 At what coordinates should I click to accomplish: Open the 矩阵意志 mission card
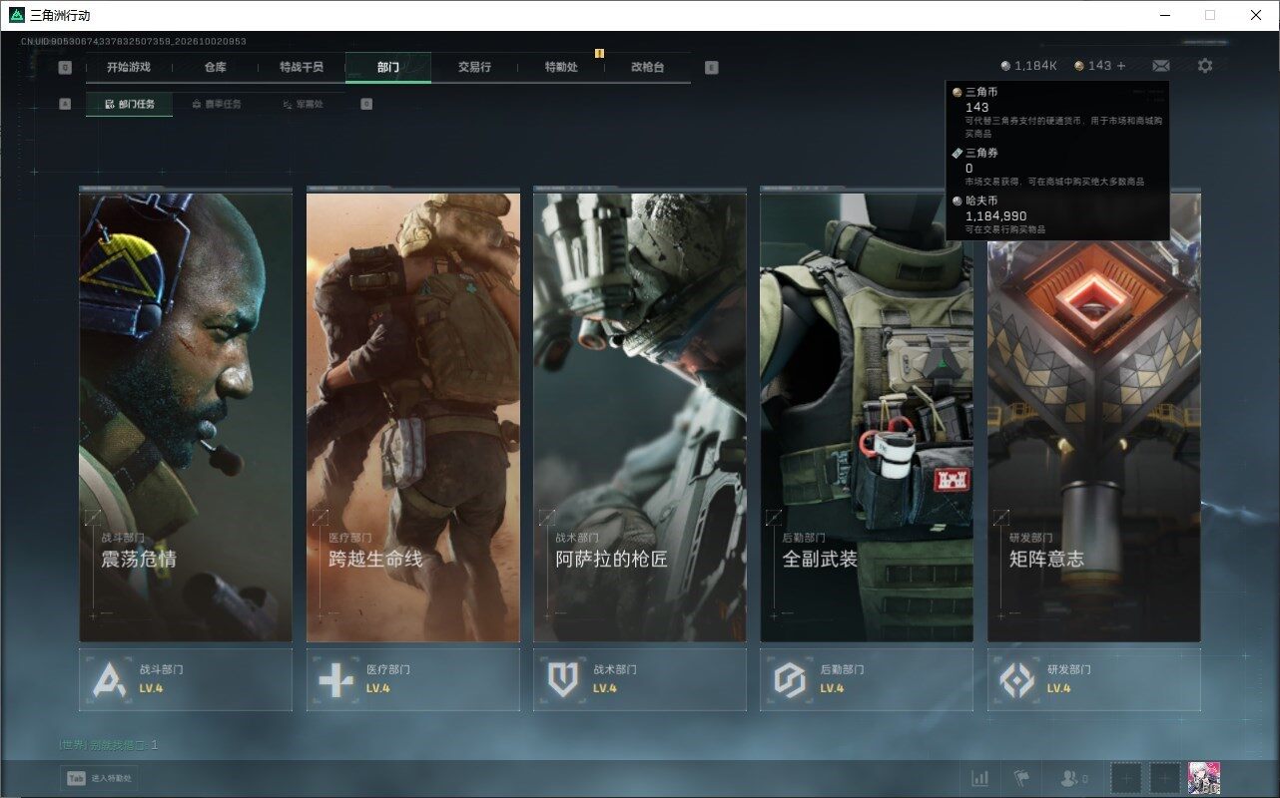click(x=1094, y=415)
